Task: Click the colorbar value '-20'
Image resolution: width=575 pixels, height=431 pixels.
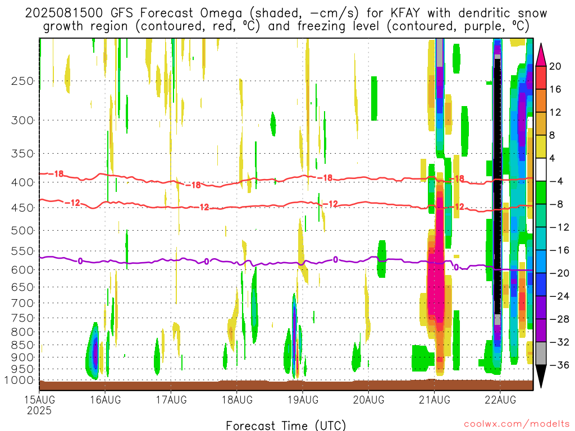Action: (x=559, y=273)
